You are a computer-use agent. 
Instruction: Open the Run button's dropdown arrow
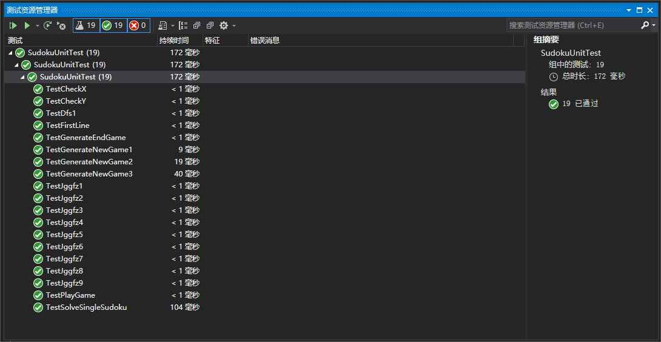tap(37, 25)
